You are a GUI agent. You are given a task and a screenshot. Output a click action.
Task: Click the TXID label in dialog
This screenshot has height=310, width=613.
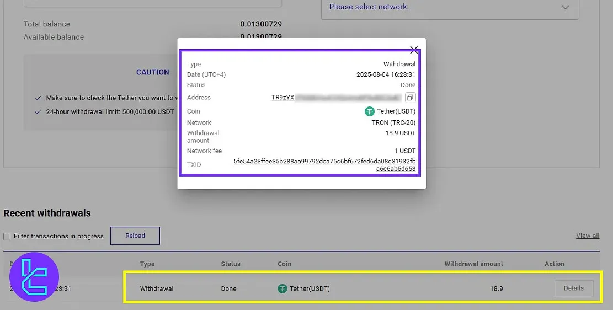click(194, 165)
